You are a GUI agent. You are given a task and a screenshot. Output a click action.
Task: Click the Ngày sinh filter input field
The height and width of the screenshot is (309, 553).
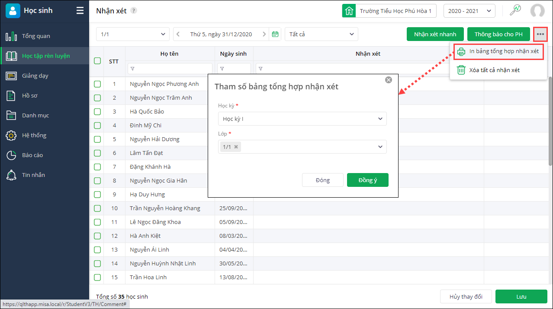(234, 69)
